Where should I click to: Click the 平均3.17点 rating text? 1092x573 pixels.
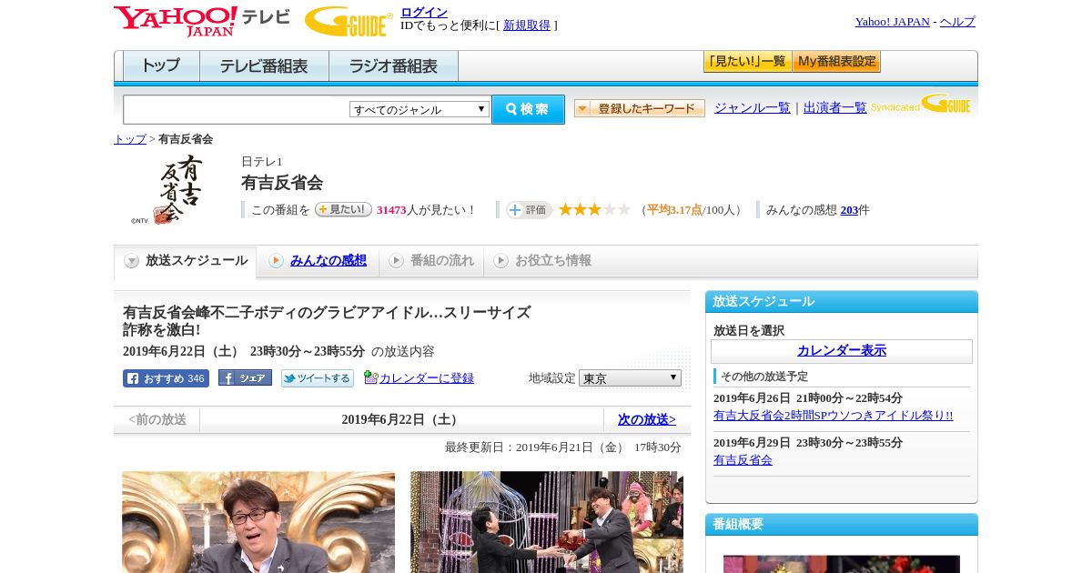click(674, 210)
